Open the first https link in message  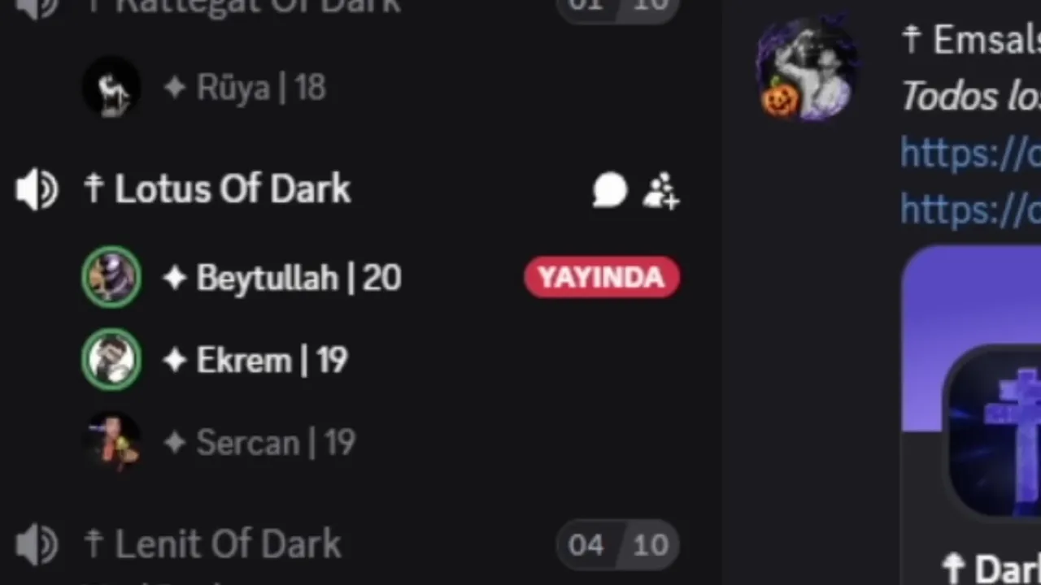click(970, 153)
